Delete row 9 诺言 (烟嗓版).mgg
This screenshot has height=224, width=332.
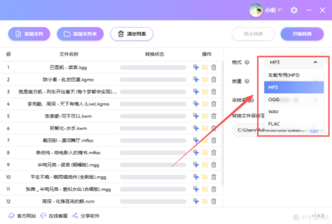pyautogui.click(x=214, y=165)
